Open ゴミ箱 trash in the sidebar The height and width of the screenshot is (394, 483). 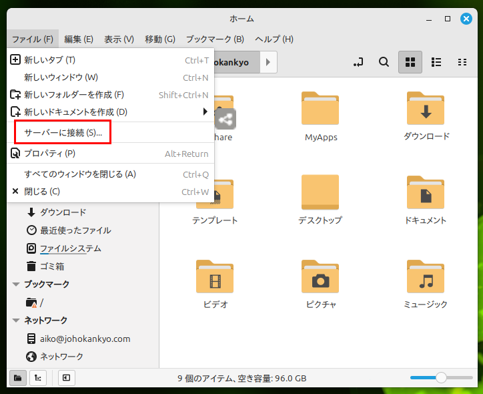51,266
